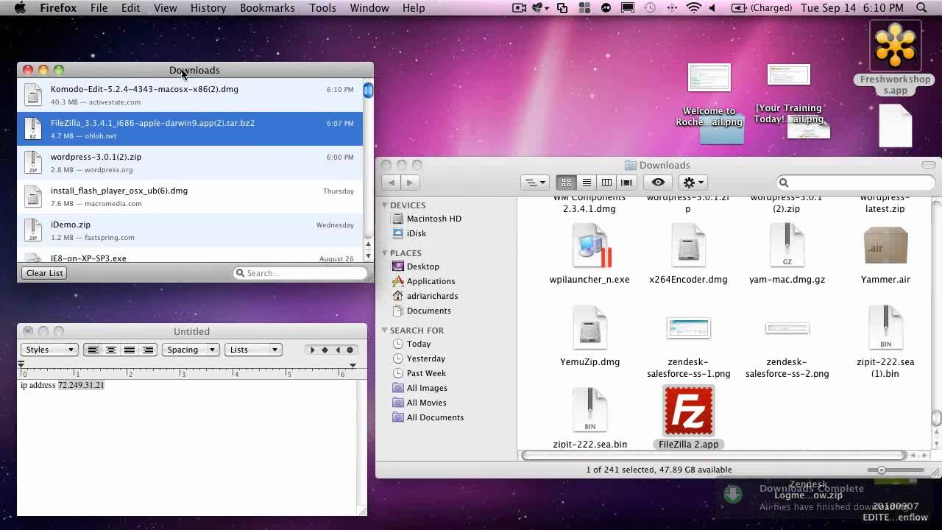Viewport: 942px width, 530px height.
Task: Click the volume icon in menu bar
Action: pyautogui.click(x=713, y=8)
